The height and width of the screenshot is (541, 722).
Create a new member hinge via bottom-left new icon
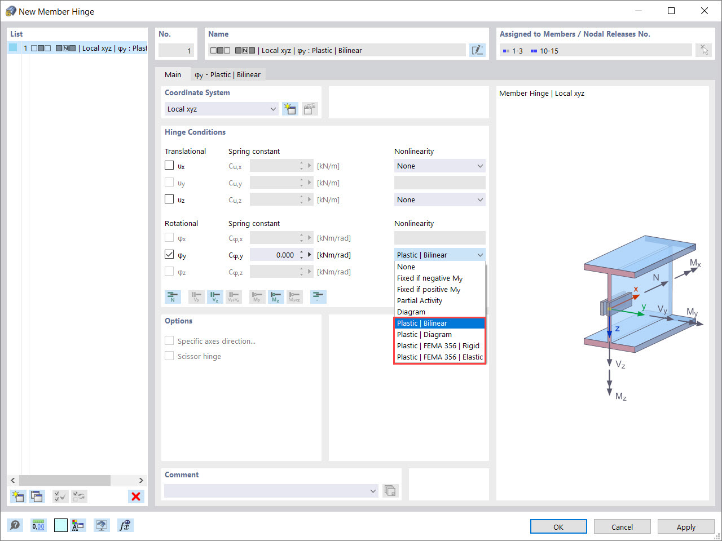pos(17,496)
